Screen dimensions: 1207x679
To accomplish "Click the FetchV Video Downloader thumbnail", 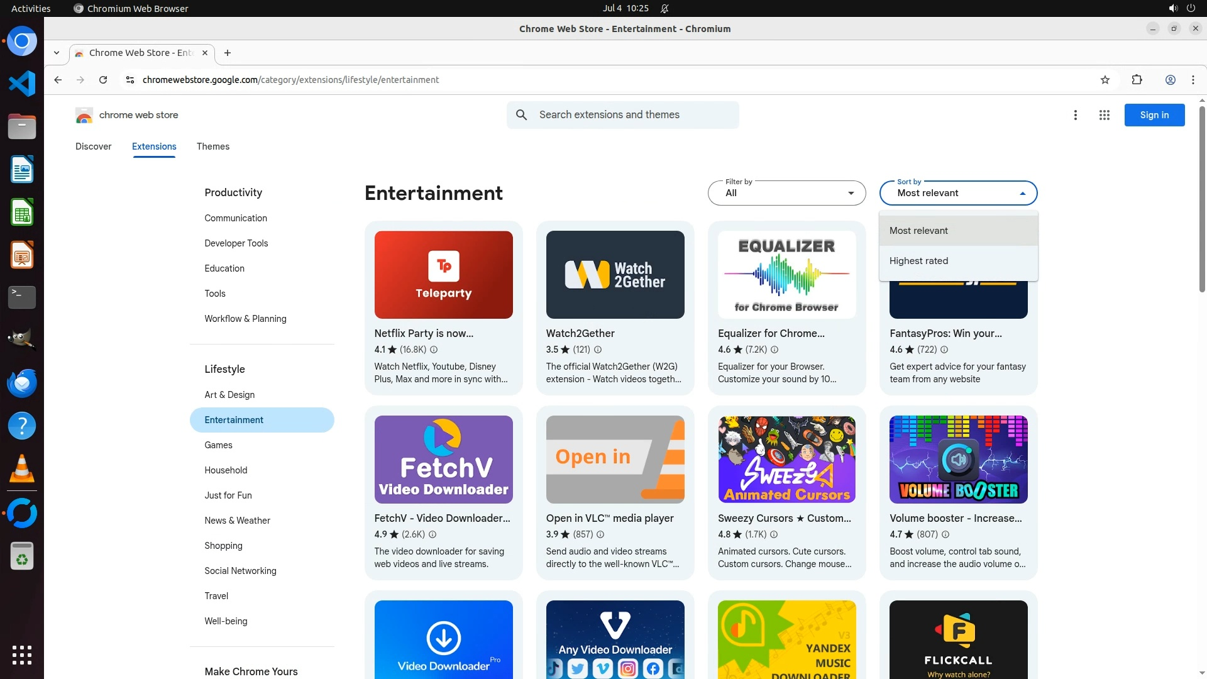I will (x=443, y=459).
